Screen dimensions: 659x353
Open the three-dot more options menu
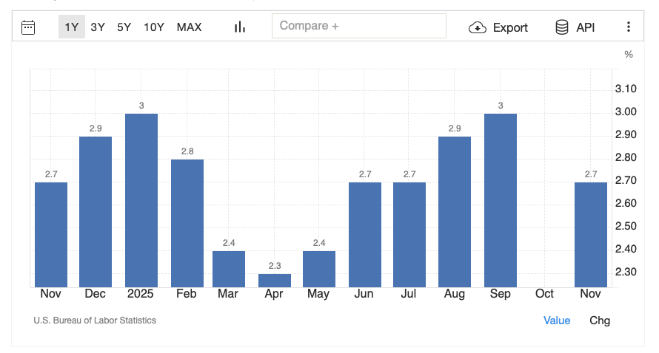(629, 27)
